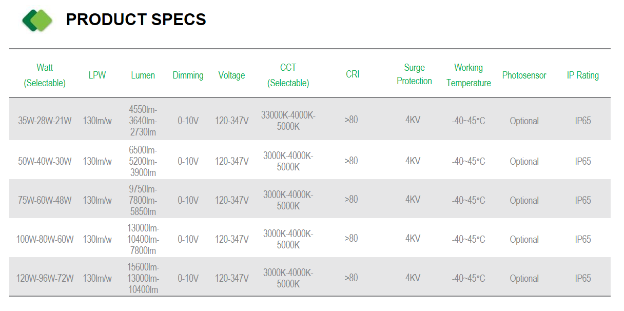Click the Dimming column header
The height and width of the screenshot is (311, 624).
[188, 75]
